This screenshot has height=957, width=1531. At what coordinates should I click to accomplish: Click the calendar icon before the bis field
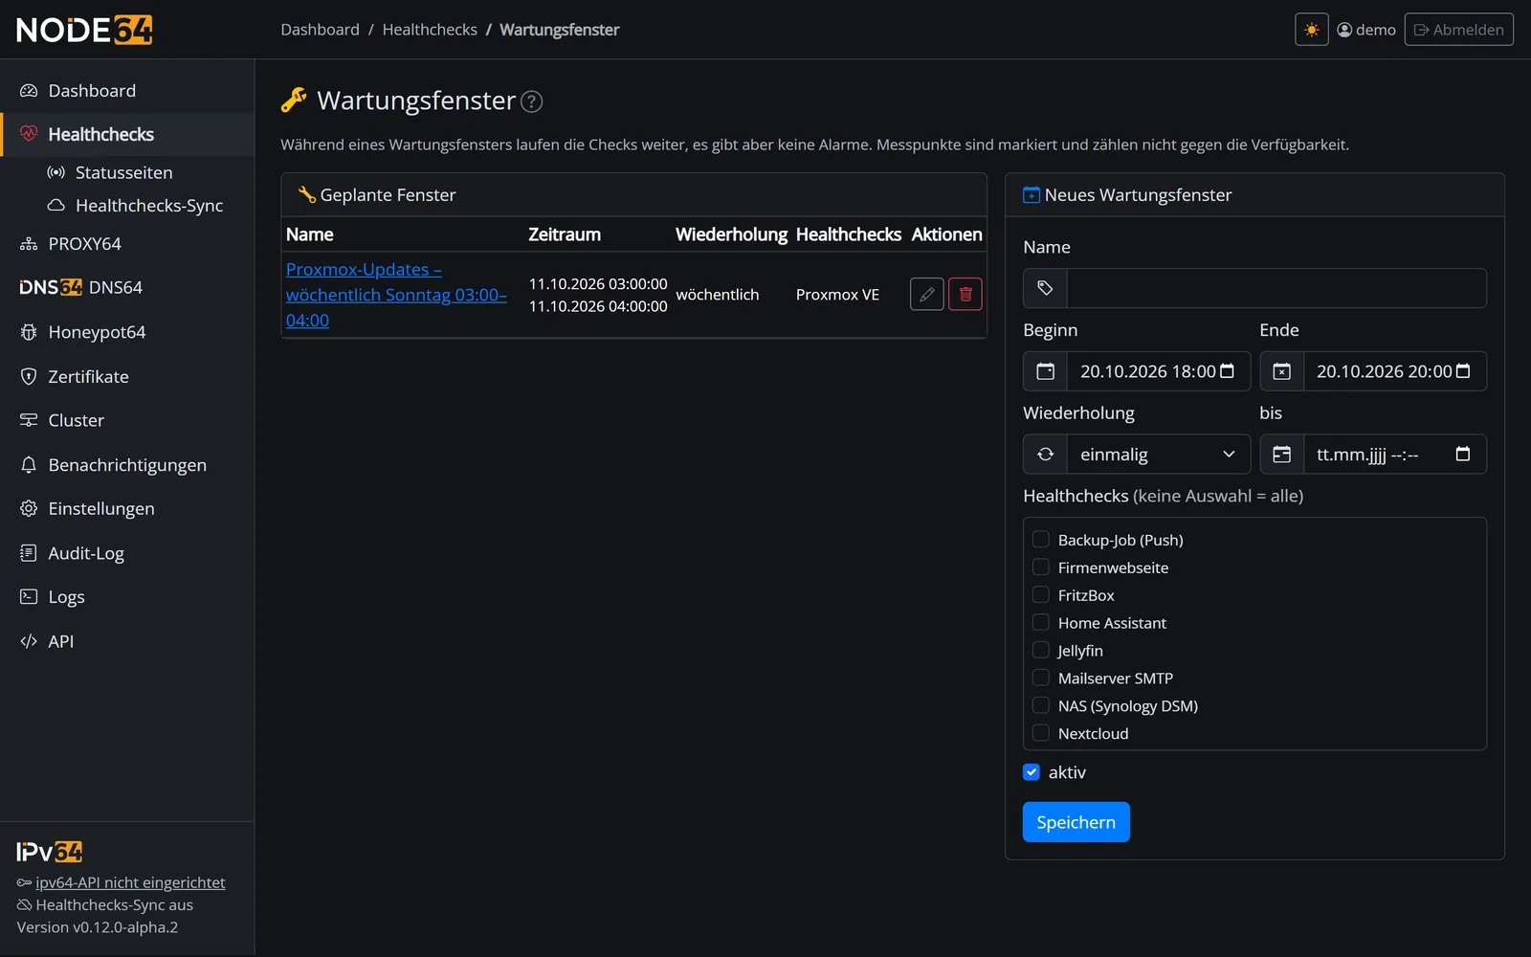tap(1281, 455)
